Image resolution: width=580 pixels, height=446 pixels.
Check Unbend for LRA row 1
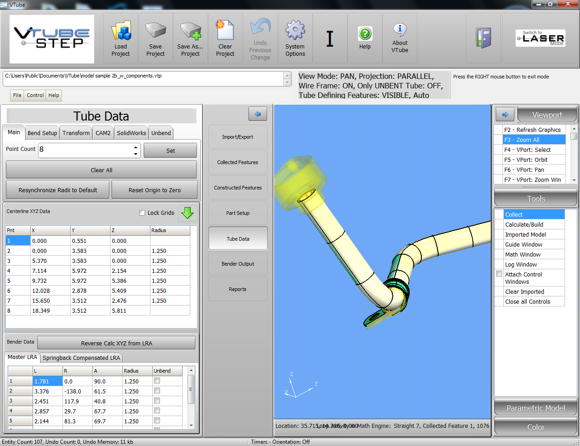[157, 381]
